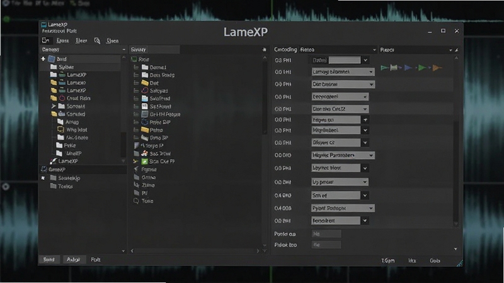Image resolution: width=504 pixels, height=283 pixels.
Task: Open the Shea menu in the menu bar
Action: 113,41
